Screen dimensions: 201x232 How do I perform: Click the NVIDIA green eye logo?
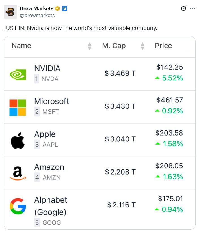click(x=18, y=75)
